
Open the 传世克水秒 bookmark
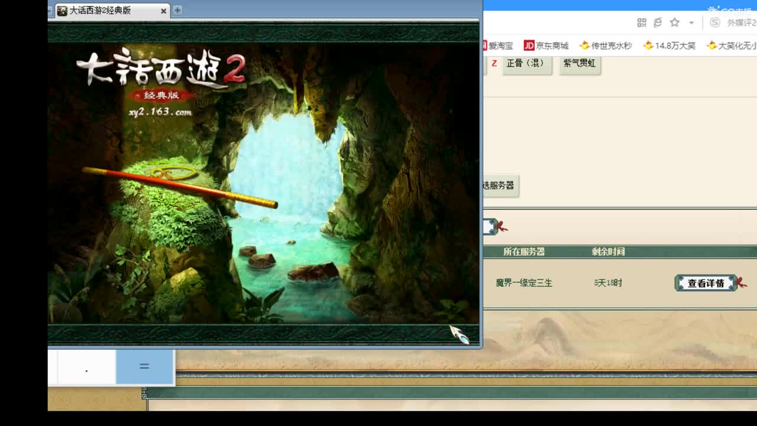(x=606, y=46)
